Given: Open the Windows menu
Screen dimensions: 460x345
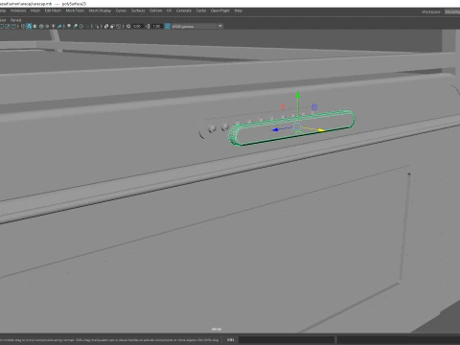Looking at the screenshot, I should 18,11.
